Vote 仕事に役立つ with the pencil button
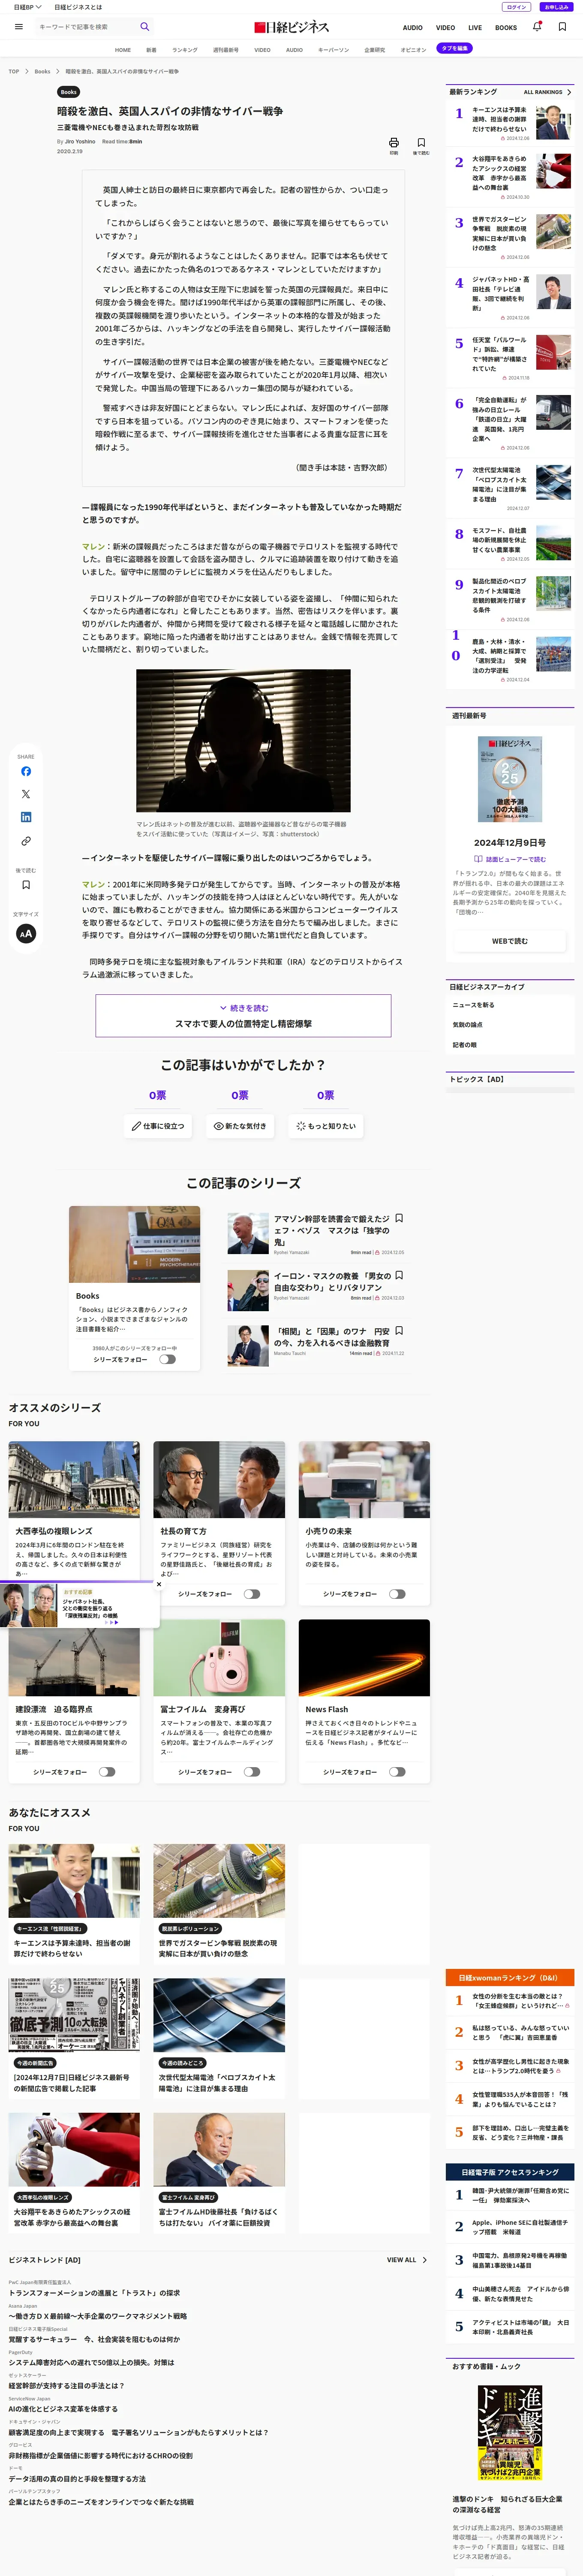The image size is (583, 2576). 158,1126
